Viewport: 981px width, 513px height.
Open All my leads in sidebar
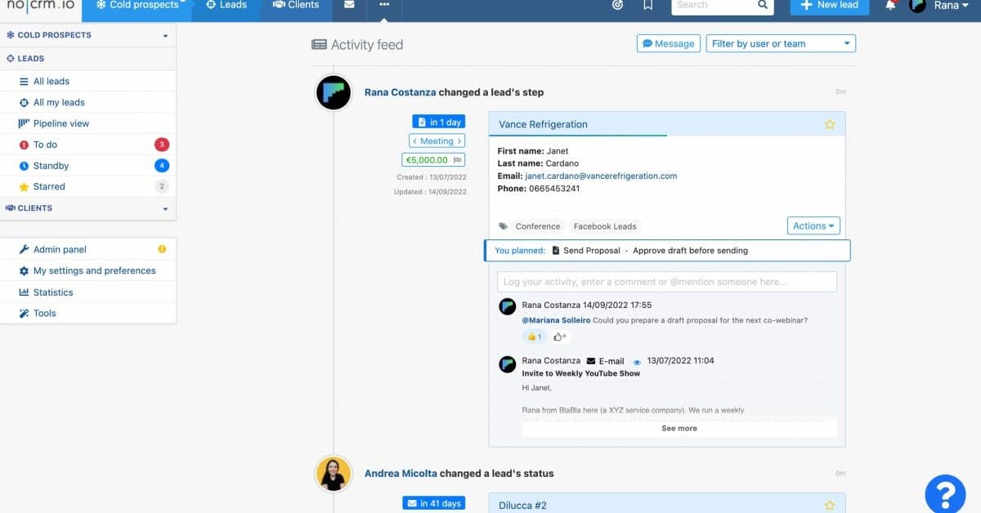(88, 102)
